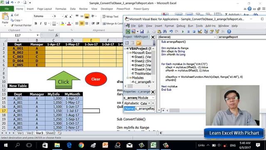Click the green Click arrow button
This screenshot has height=150, width=266.
pos(64,80)
